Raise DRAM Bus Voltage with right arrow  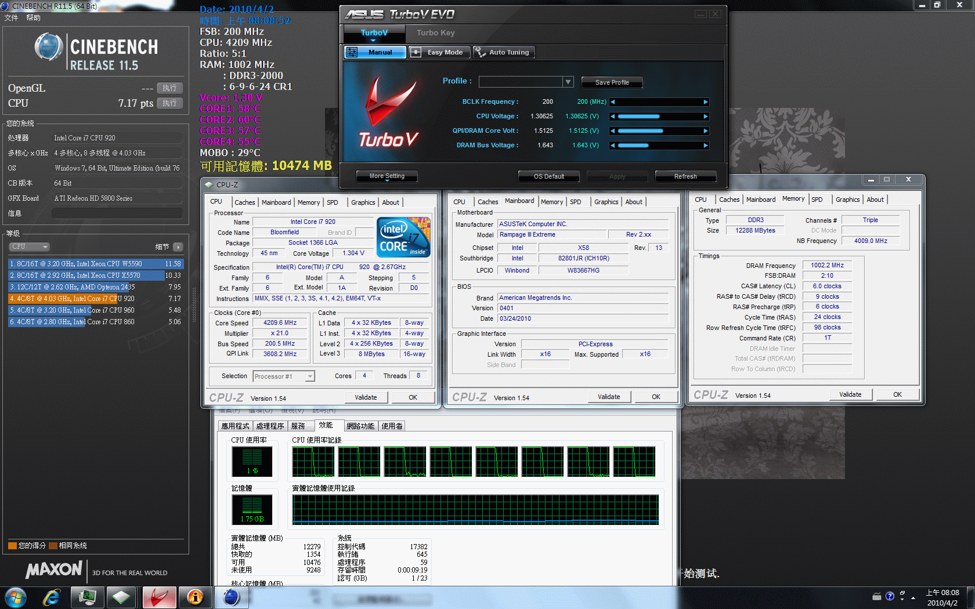point(706,146)
